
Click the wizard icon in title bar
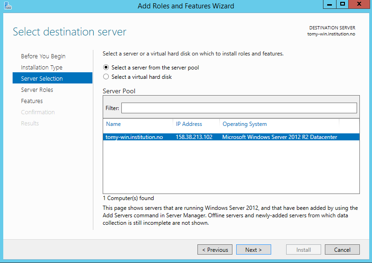[8, 6]
